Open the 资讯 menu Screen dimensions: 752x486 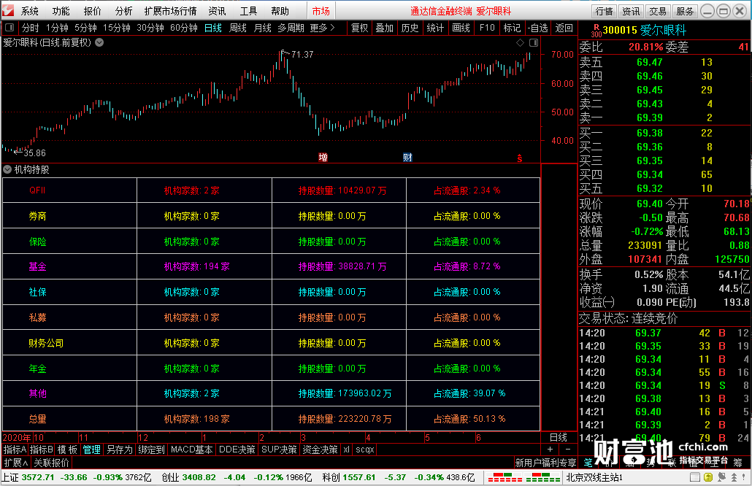(217, 11)
